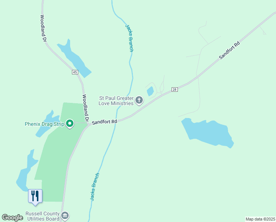Click the upper Jacks Branch stream label
This screenshot has height=222, width=276.
(130, 38)
